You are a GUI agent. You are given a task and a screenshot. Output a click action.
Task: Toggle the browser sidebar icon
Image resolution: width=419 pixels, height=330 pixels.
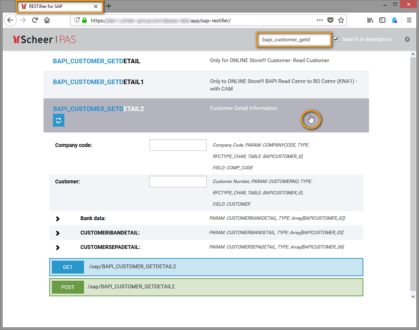tap(382, 20)
